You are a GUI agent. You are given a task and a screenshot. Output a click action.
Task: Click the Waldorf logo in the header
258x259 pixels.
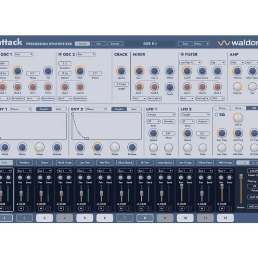[x=238, y=43]
